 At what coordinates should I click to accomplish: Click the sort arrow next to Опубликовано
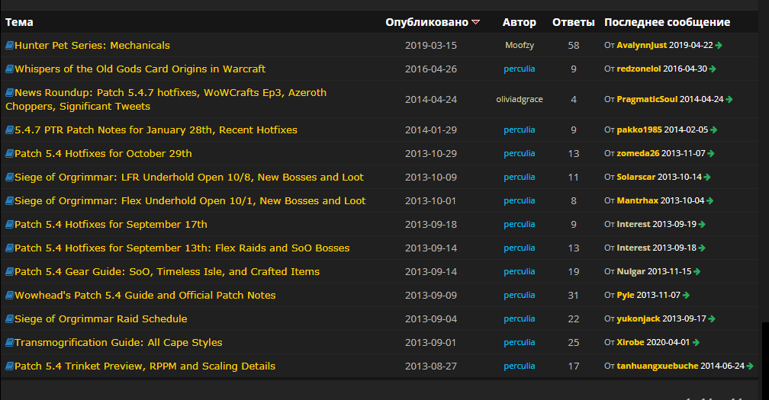tap(476, 22)
